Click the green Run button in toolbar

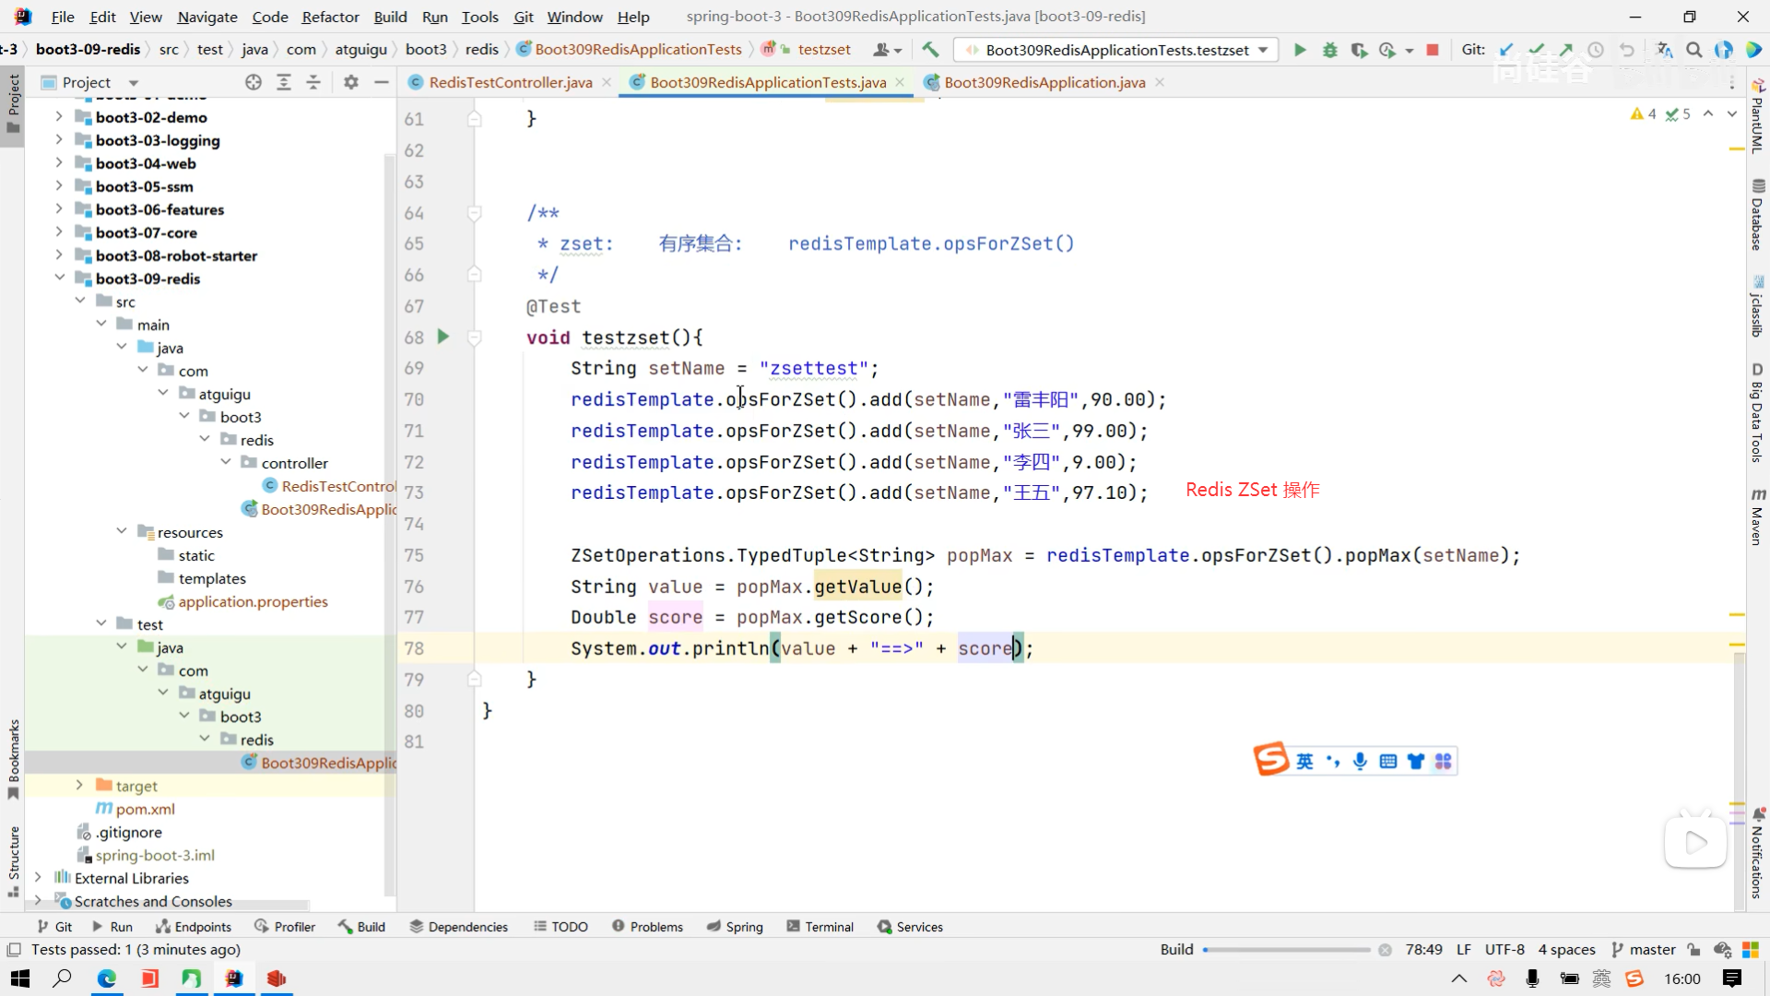[x=1300, y=50]
